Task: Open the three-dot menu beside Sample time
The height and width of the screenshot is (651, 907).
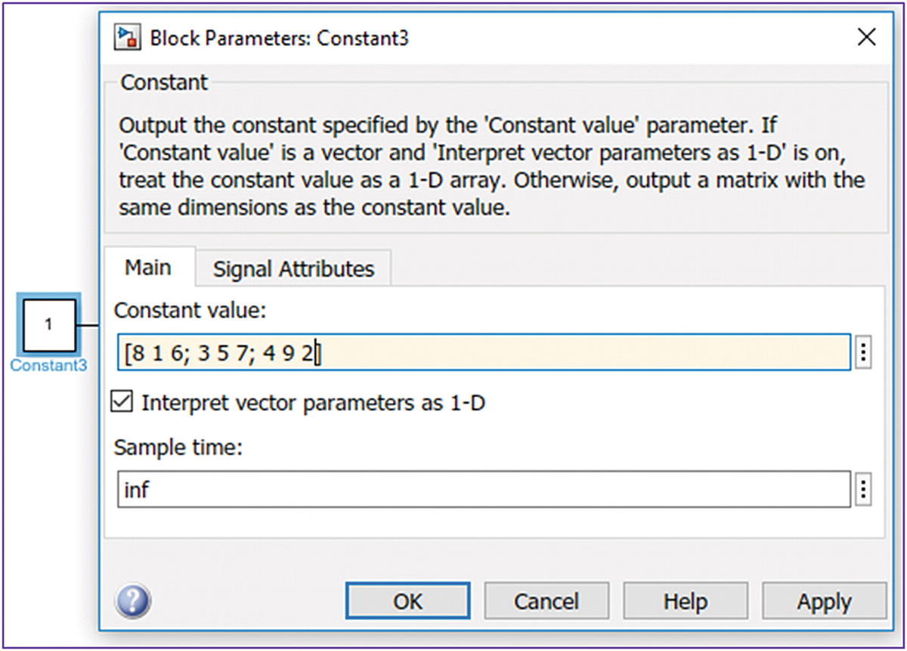Action: [862, 491]
